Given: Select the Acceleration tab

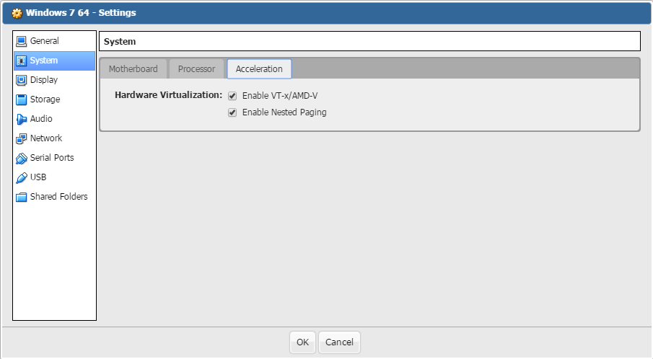Looking at the screenshot, I should tap(259, 69).
